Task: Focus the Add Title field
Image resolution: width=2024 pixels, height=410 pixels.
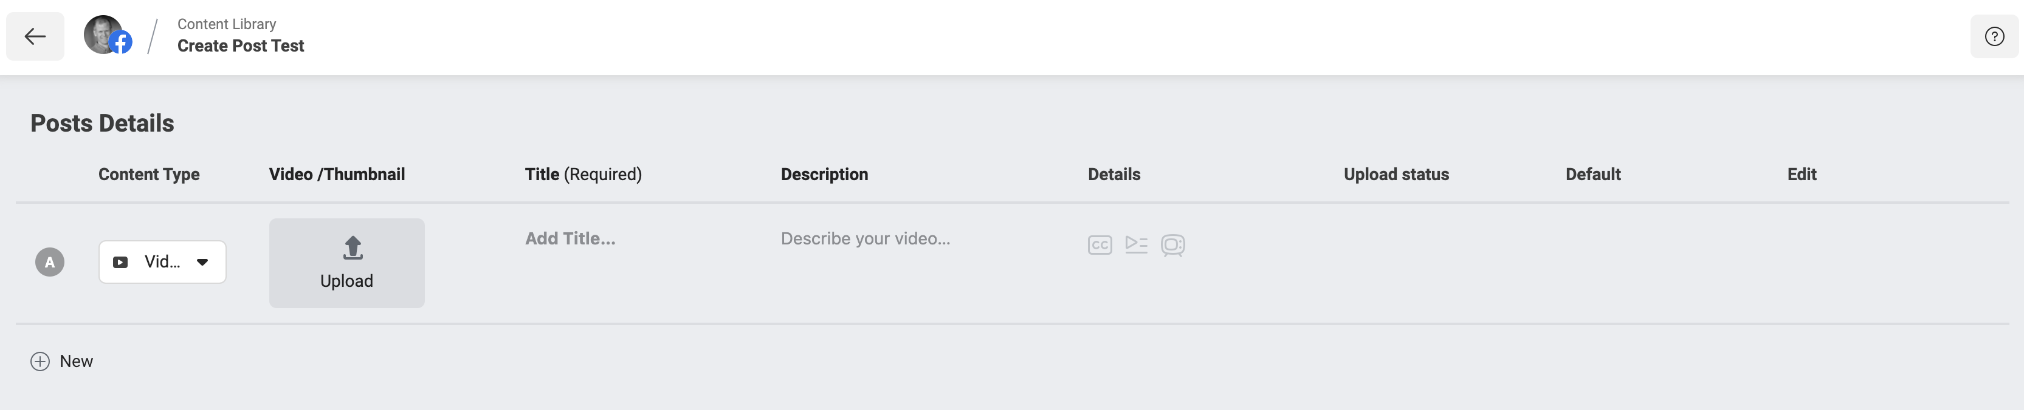Action: click(571, 238)
